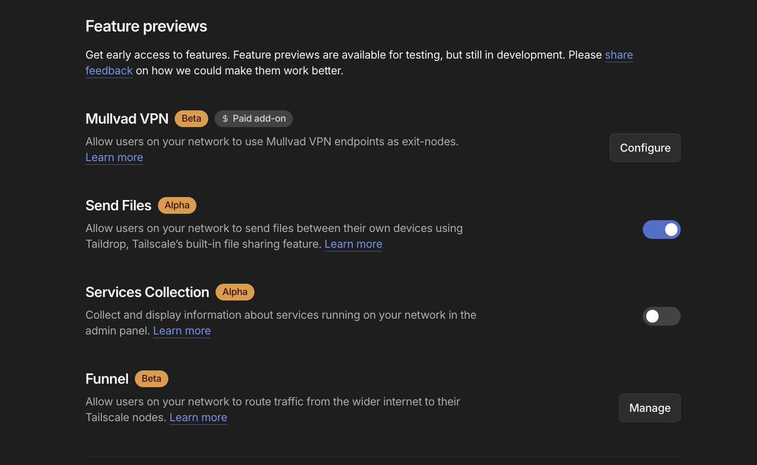Click the Alpha badge next to Send Files
Screen dimensions: 757x465
coord(177,205)
